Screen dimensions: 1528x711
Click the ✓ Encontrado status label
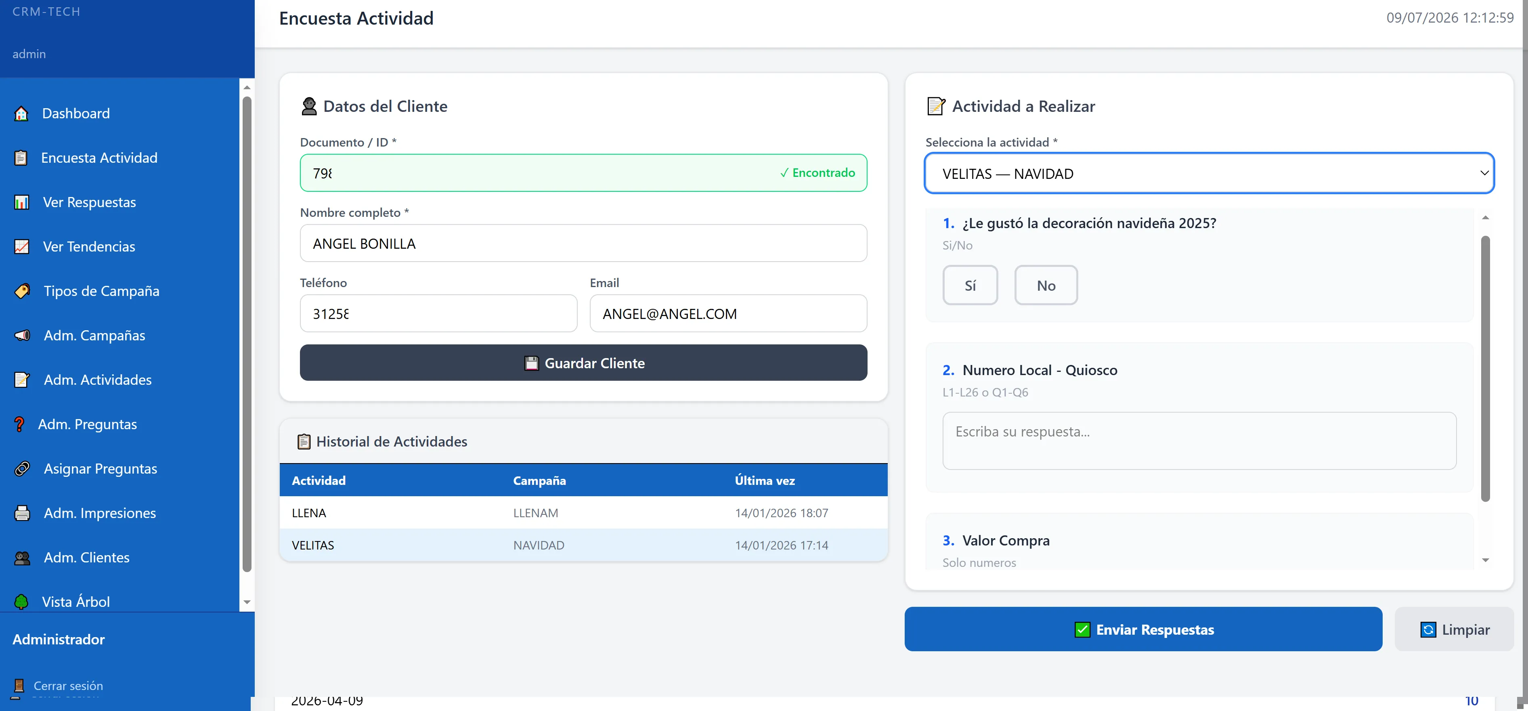tap(817, 172)
